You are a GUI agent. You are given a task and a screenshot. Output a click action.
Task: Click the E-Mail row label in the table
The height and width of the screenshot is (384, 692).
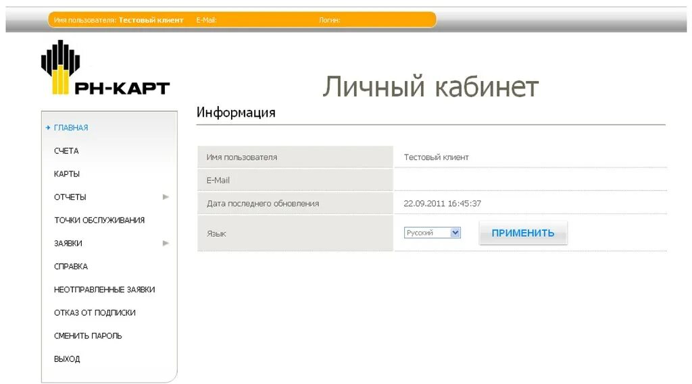point(218,180)
